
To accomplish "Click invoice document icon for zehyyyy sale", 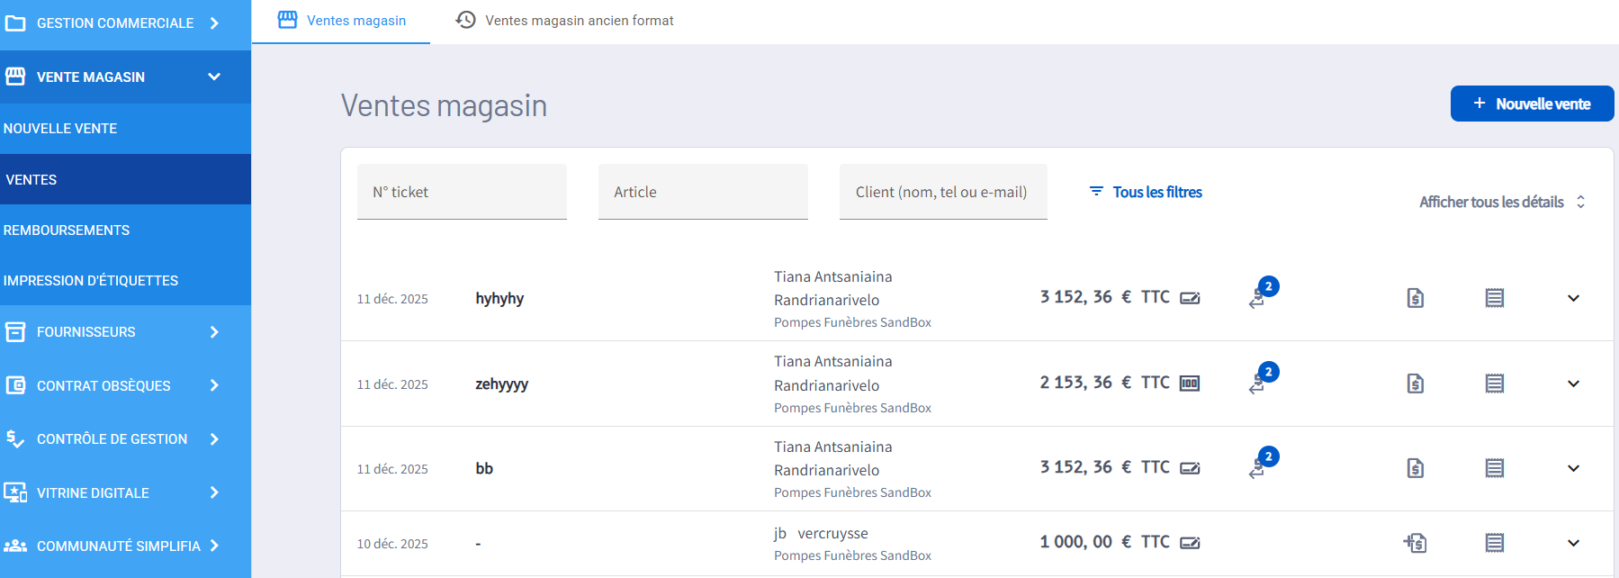I will click(1415, 384).
